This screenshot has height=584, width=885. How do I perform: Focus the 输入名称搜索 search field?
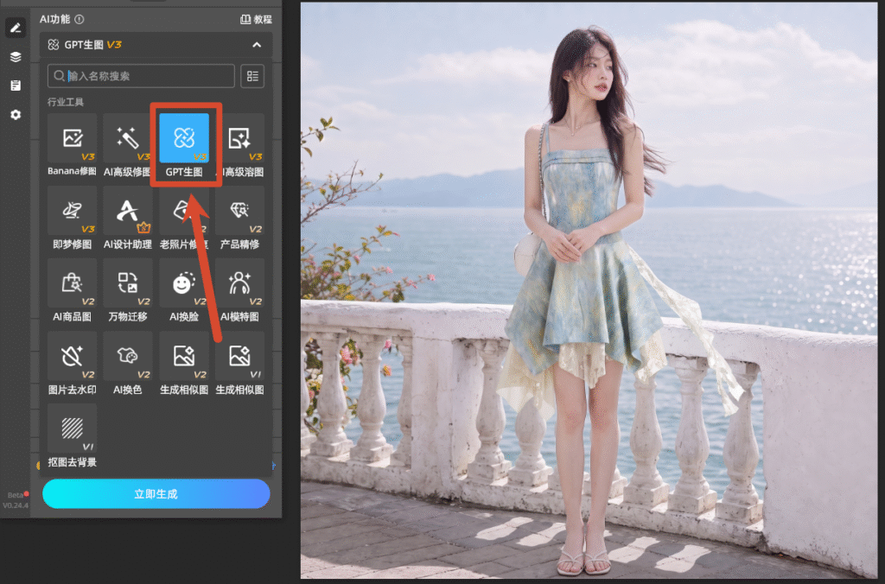pos(141,76)
